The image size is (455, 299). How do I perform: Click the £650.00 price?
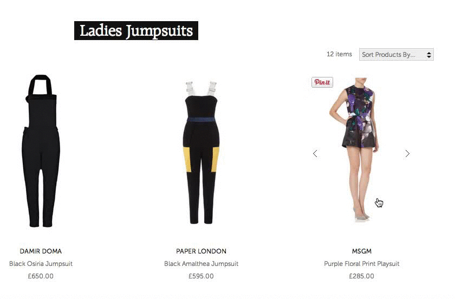point(41,276)
